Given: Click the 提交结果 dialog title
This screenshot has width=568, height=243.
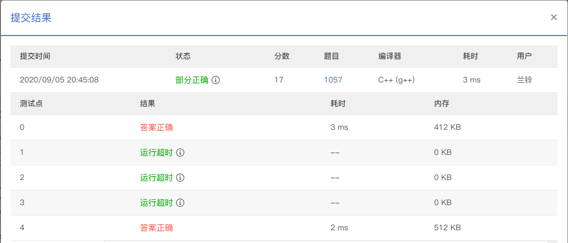Looking at the screenshot, I should [x=31, y=18].
